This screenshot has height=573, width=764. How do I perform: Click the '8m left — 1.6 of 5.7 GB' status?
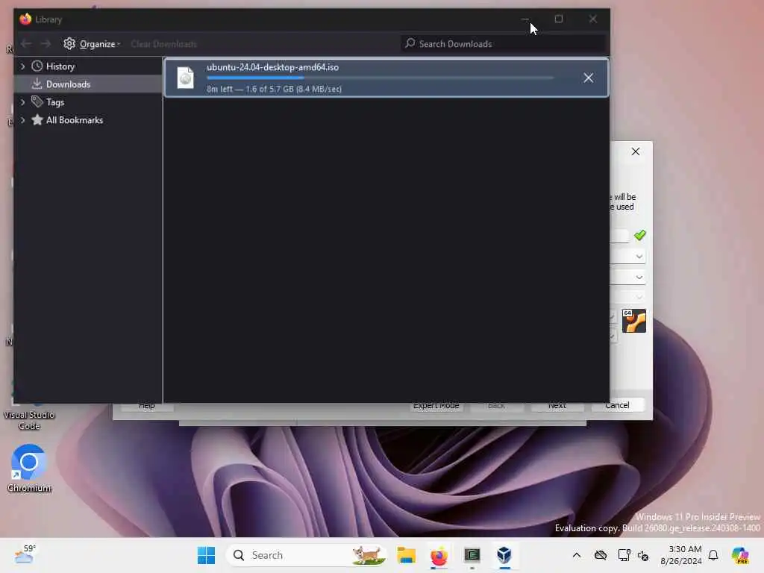click(274, 90)
